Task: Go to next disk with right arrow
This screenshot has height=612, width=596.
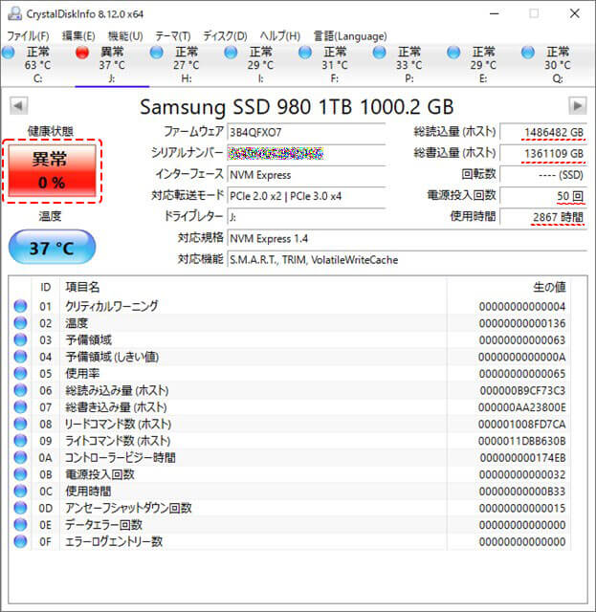Action: coord(577,106)
